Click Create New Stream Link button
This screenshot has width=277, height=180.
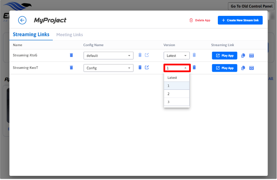[x=240, y=20]
